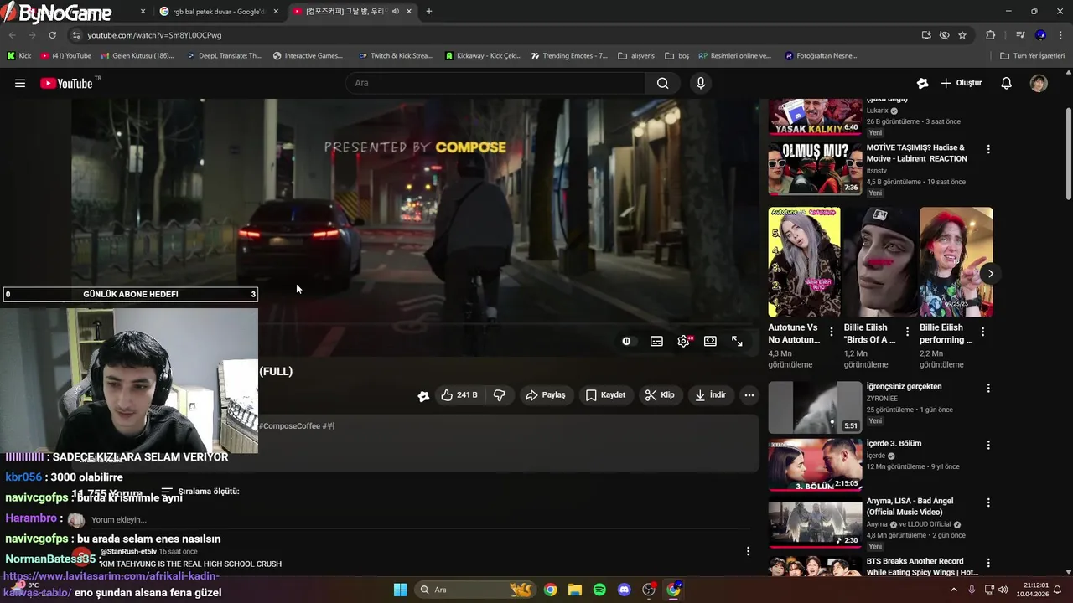Open the Windows Start button
The height and width of the screenshot is (603, 1073).
click(400, 590)
